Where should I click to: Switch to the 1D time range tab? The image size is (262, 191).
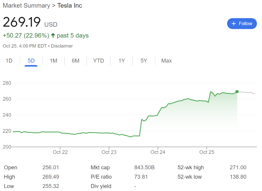point(9,61)
